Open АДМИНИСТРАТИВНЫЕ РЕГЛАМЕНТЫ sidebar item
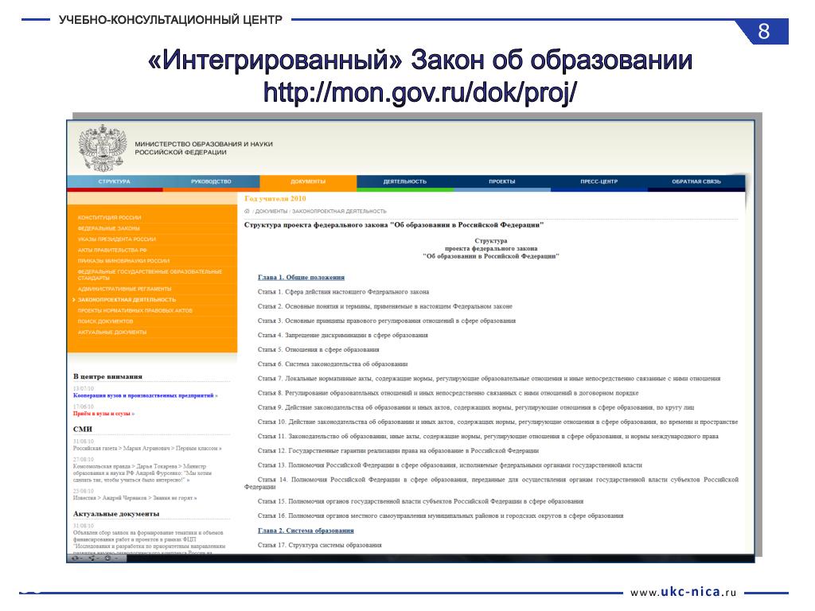Screen dimensions: 815x611 click(124, 290)
